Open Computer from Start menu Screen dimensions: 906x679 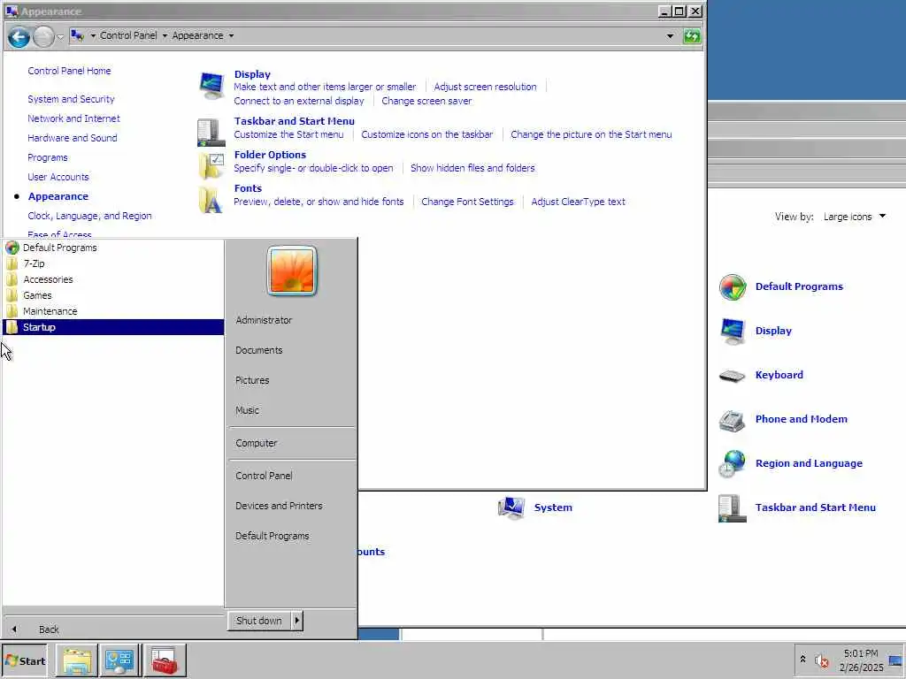256,444
